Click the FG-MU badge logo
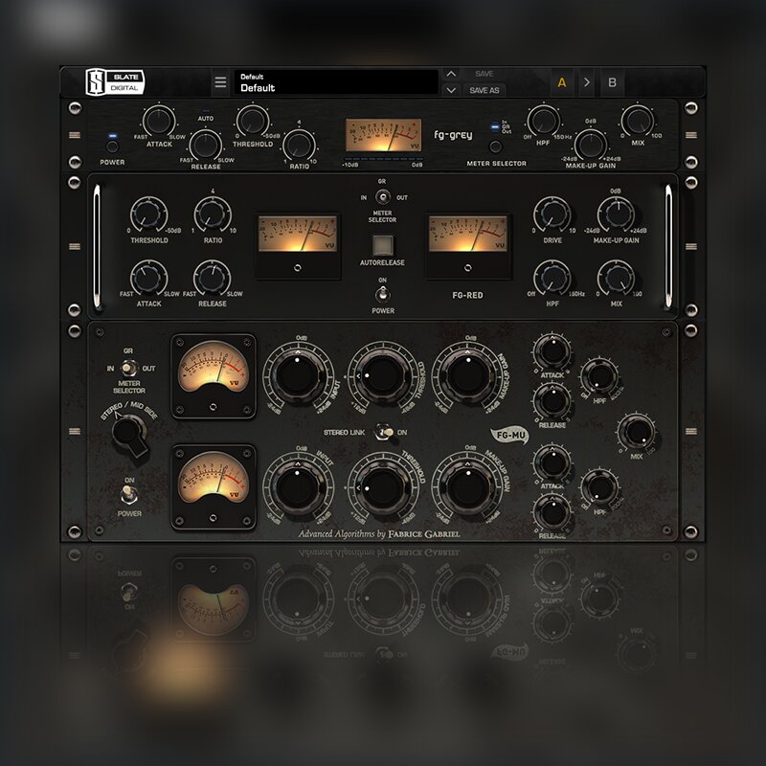766x766 pixels. pos(509,435)
